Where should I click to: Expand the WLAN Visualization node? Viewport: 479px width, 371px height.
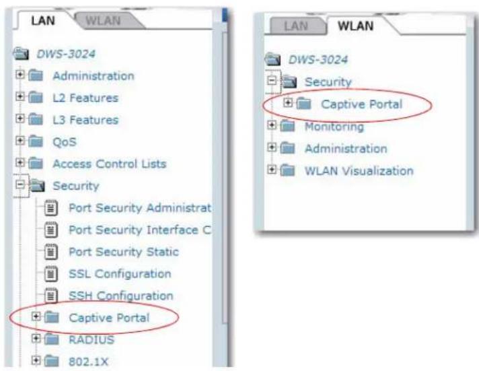tap(272, 169)
